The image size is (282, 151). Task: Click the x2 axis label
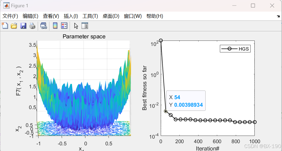tap(19, 128)
